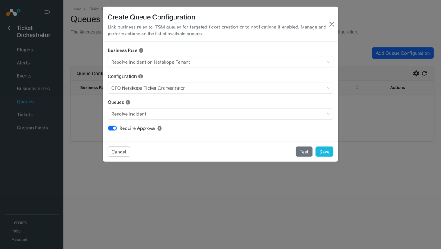Open the Queues dropdown showing Resolve Incident
441x249 pixels.
click(220, 114)
